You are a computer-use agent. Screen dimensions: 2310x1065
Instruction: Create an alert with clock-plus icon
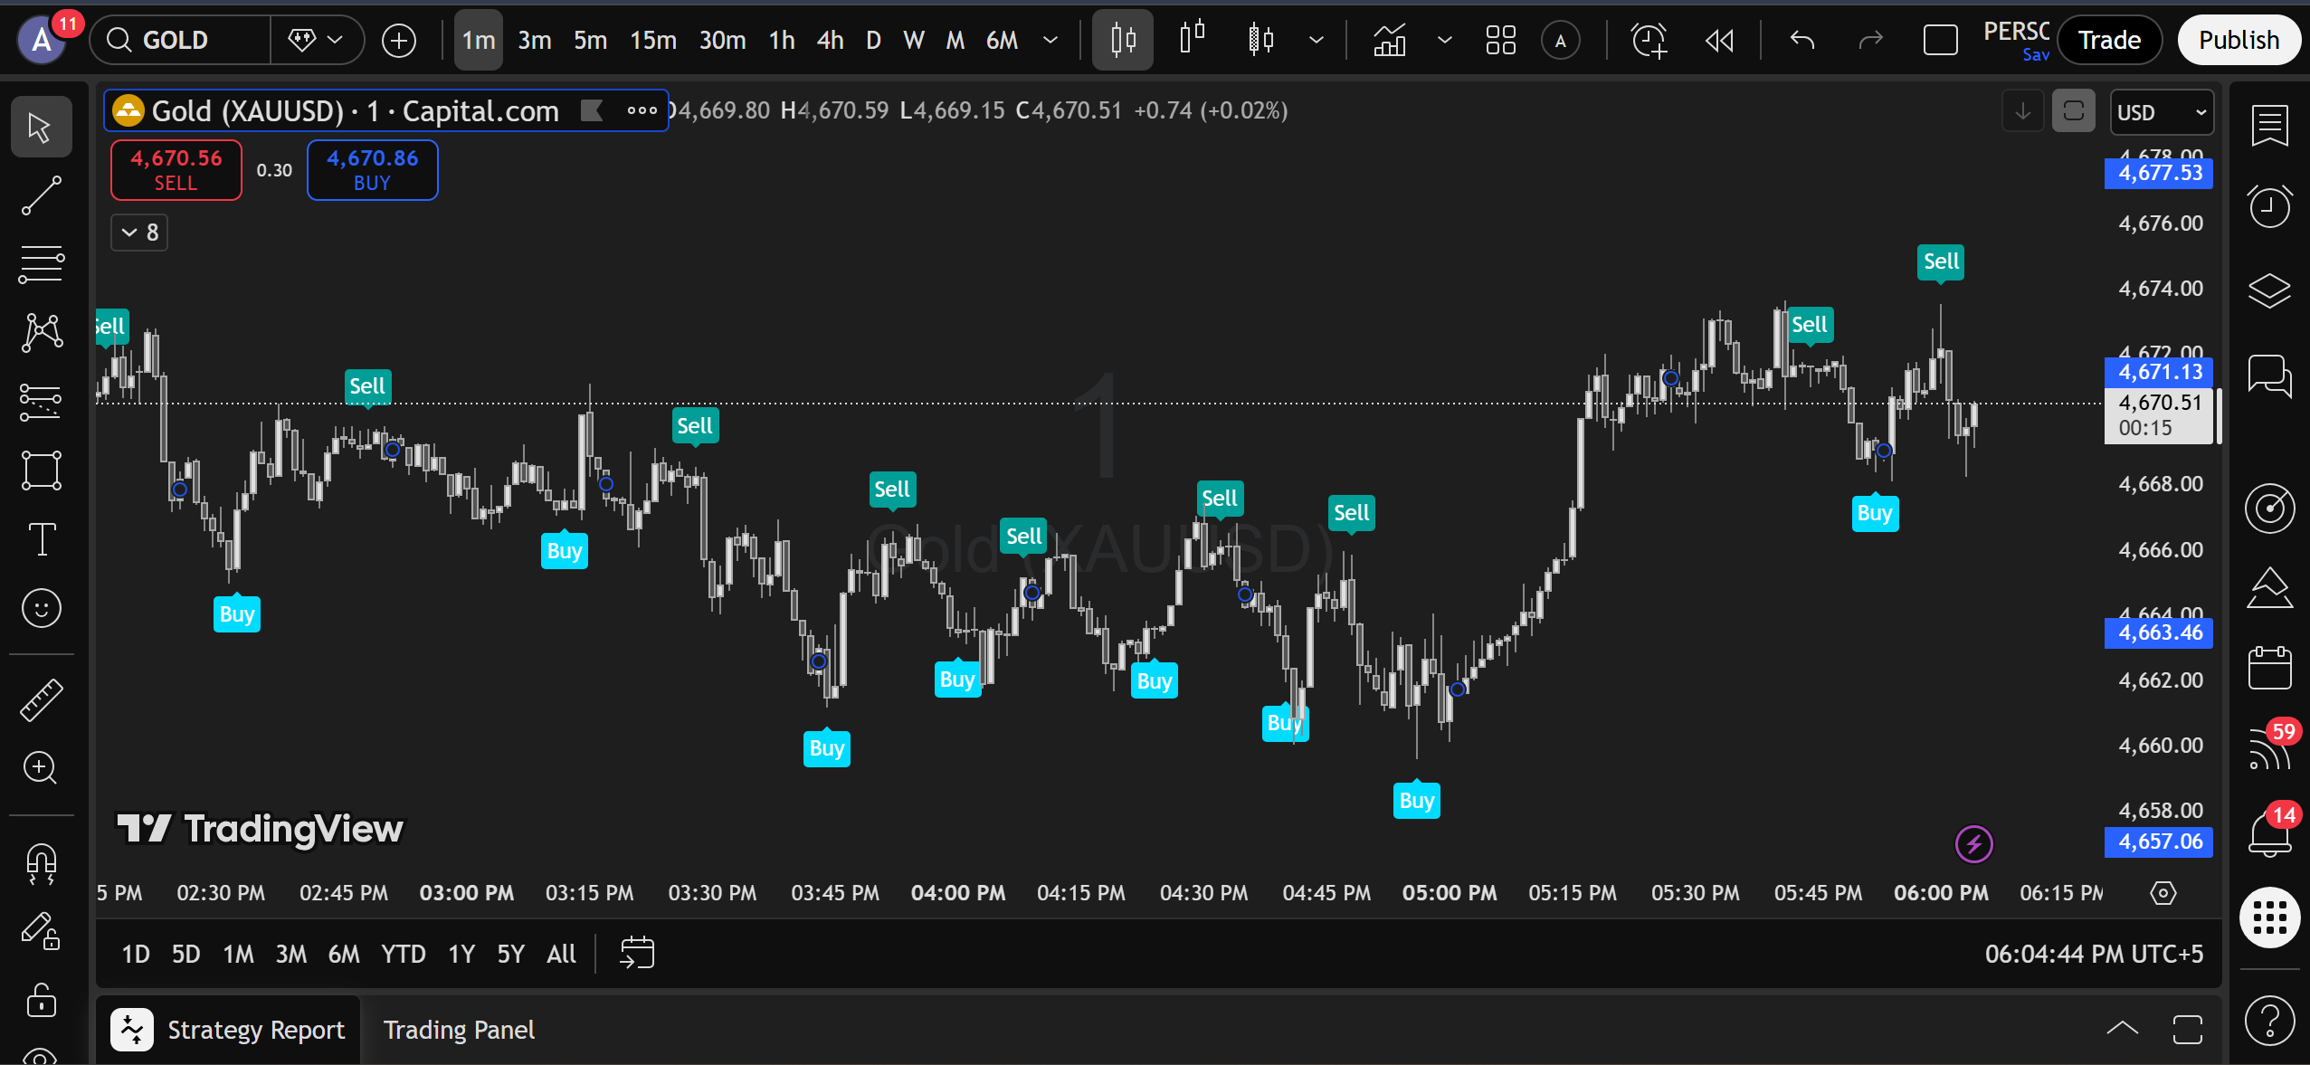(x=1649, y=40)
